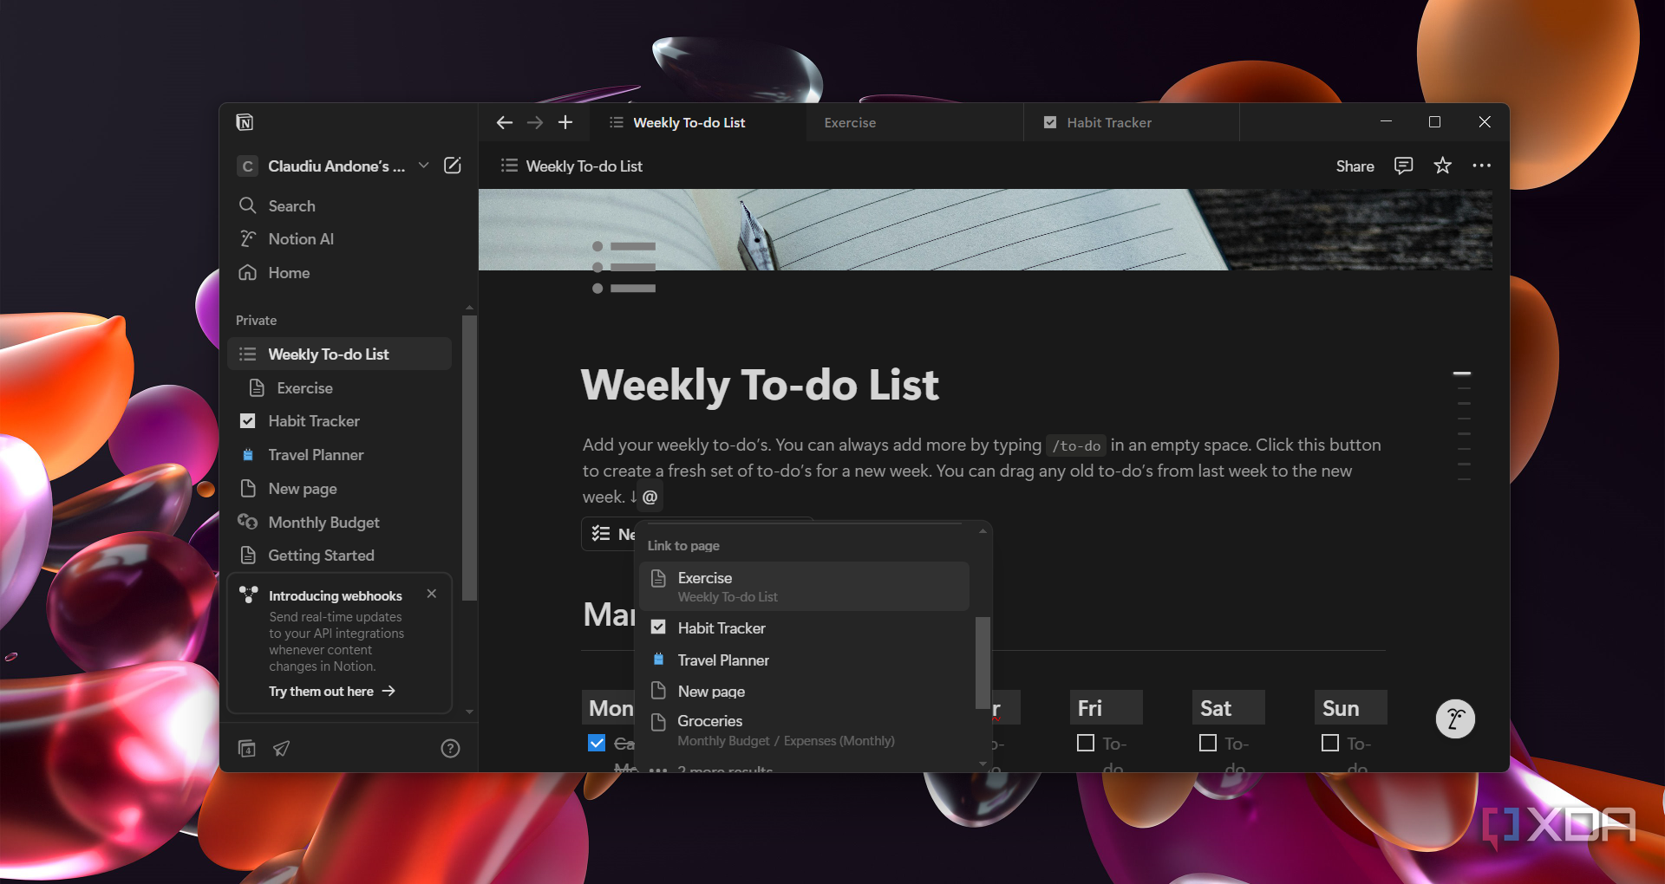This screenshot has width=1665, height=884.
Task: Select Habit Tracker in link popup
Action: click(x=805, y=628)
